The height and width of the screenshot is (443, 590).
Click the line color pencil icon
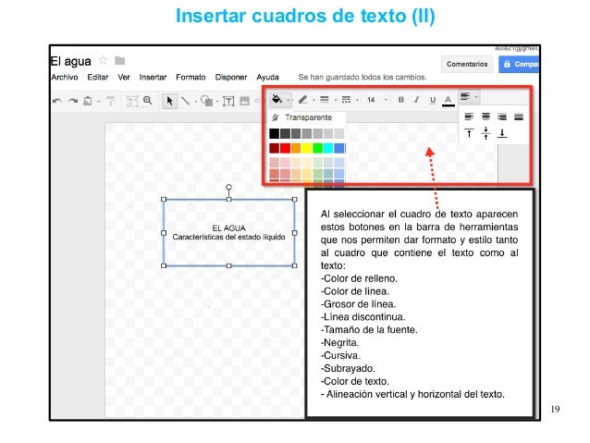(303, 100)
